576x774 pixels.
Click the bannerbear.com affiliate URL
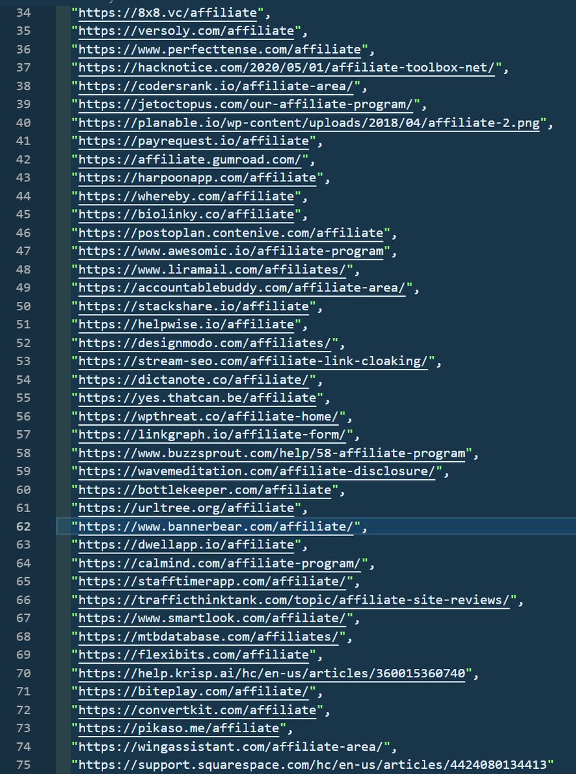pos(216,527)
